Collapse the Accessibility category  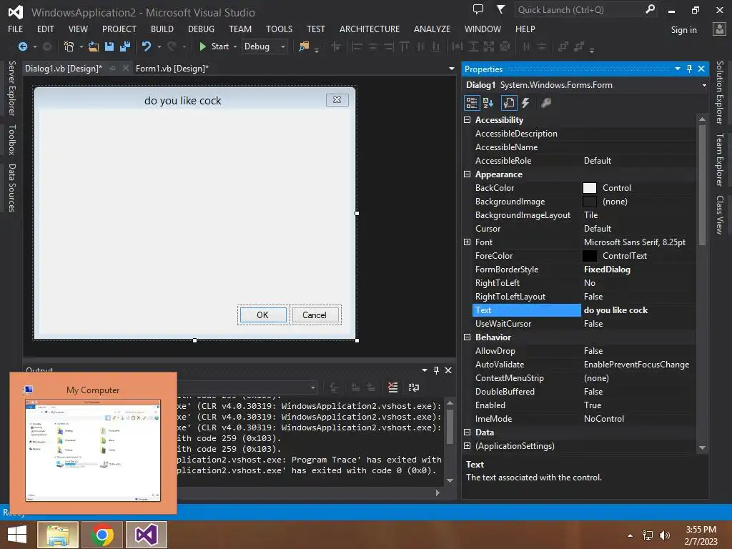click(x=467, y=120)
